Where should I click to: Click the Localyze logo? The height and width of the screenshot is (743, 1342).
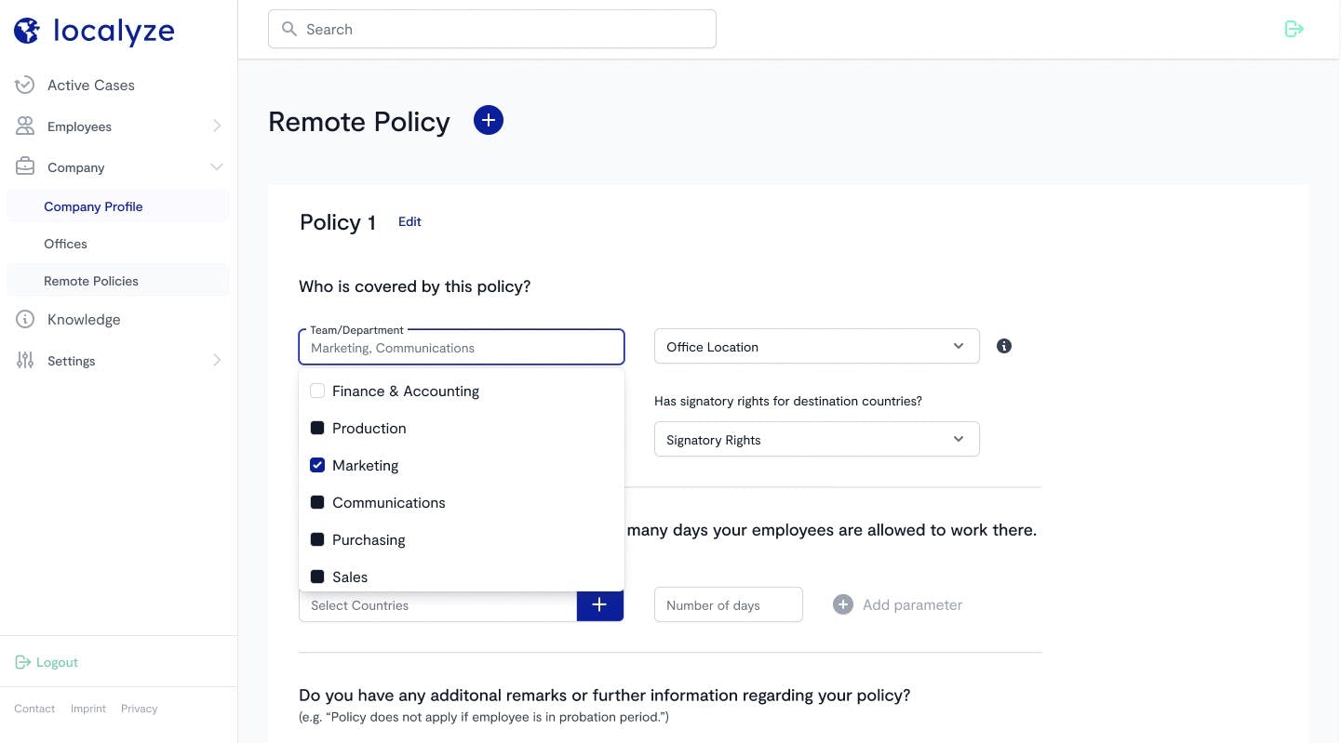(93, 30)
